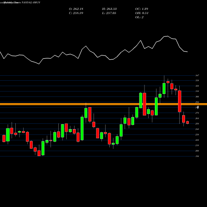Screen dimensions: 207x207
Task: Click the OC: 1.39 reading
Action: pos(142,9)
